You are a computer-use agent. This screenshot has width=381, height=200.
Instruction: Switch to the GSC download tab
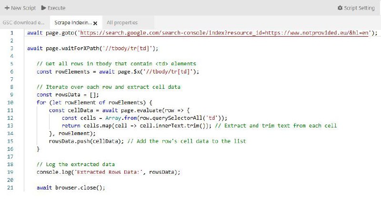pyautogui.click(x=23, y=22)
